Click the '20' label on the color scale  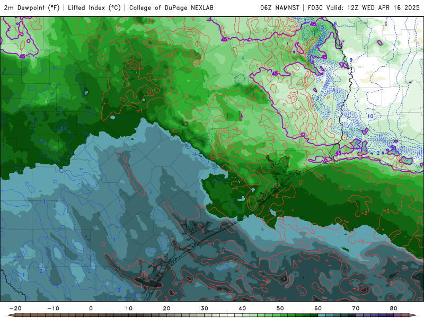(166, 308)
